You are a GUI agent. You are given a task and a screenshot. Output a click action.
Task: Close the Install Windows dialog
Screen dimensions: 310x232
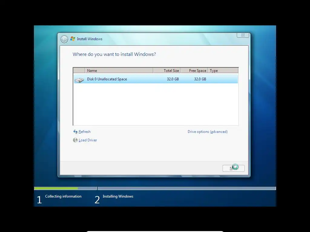point(243,35)
